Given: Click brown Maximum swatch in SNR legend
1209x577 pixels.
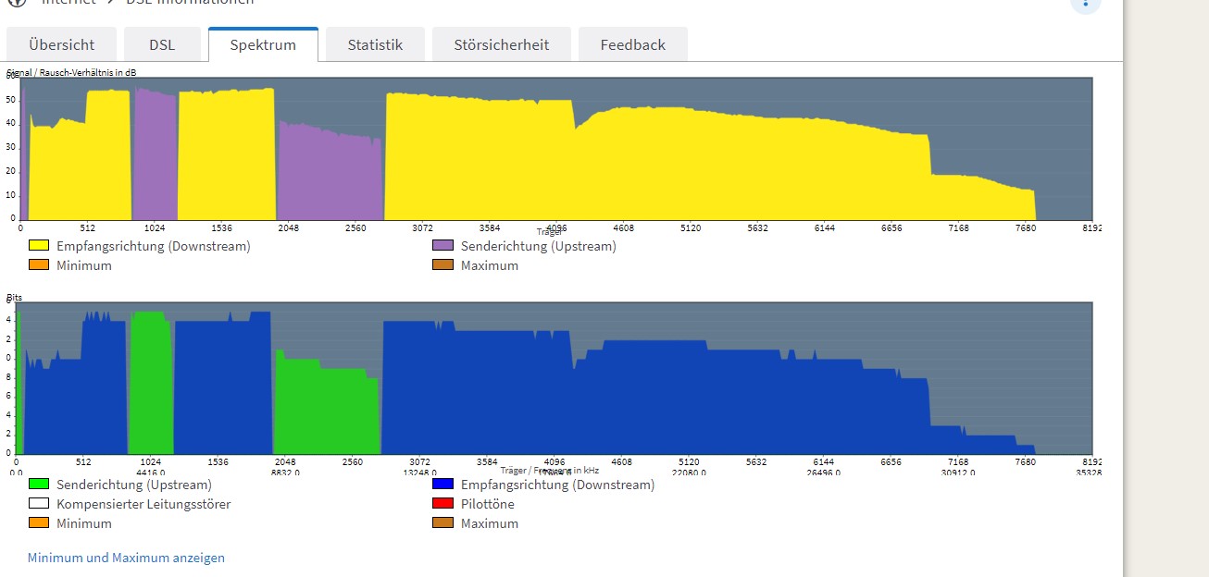Looking at the screenshot, I should click(442, 265).
